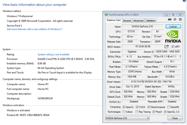Click the 'Windows 7 Professional' text
The height and width of the screenshot is (125, 187).
tap(20, 16)
